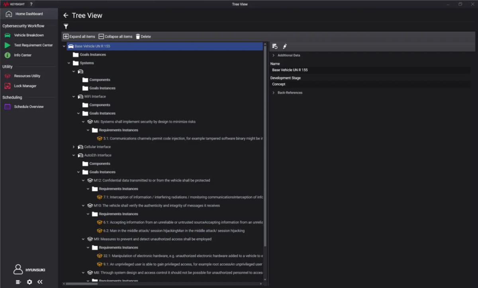478x288 pixels.
Task: Open help with the question mark icon
Action: pyautogui.click(x=31, y=4)
